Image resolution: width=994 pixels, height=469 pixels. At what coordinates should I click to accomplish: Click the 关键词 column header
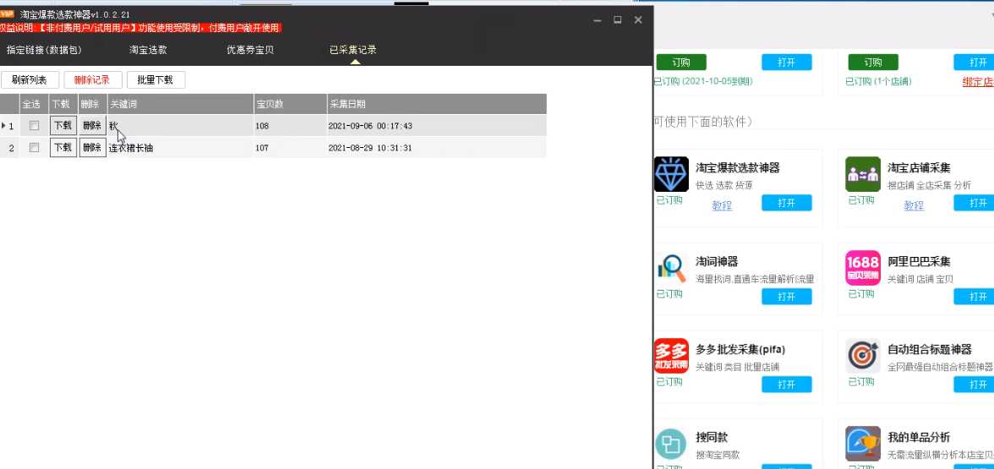click(181, 104)
